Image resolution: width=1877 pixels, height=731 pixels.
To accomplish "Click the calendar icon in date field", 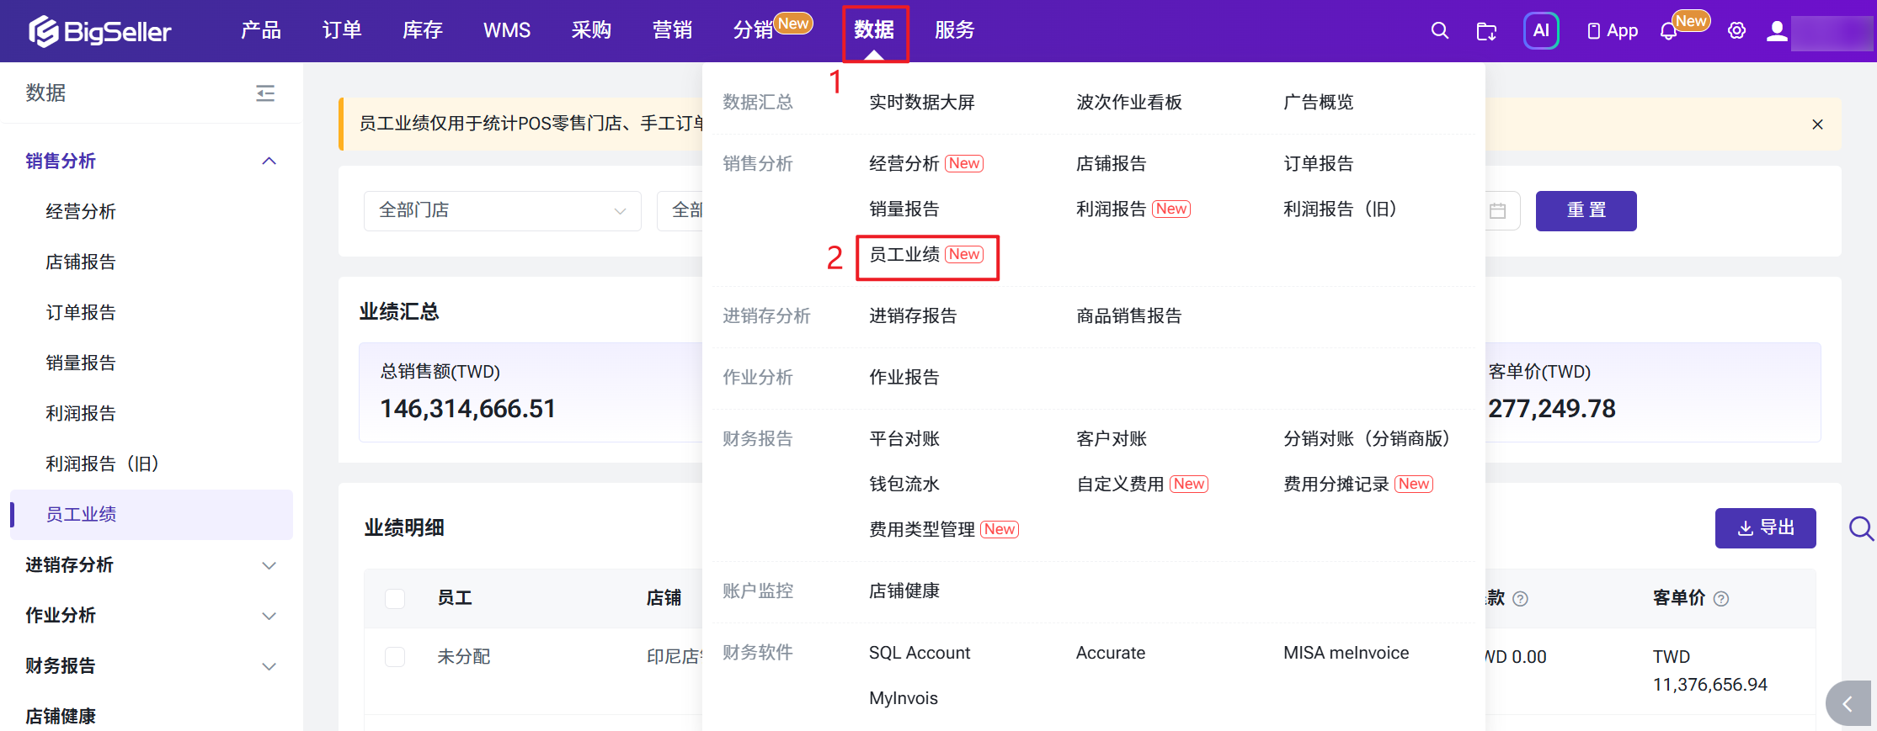I will [1497, 211].
